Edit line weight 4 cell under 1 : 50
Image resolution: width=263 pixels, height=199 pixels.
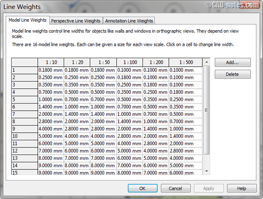pos(103,92)
